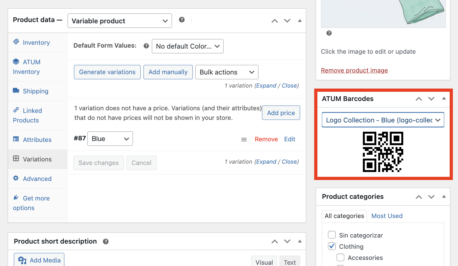Move Product data panel up
Viewport: 458px width, 266px height.
274,21
